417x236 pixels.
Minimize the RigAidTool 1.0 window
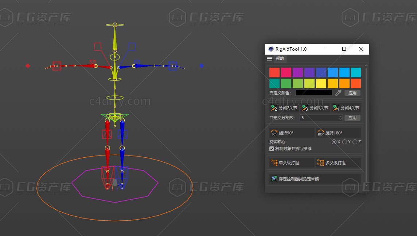tap(328, 49)
